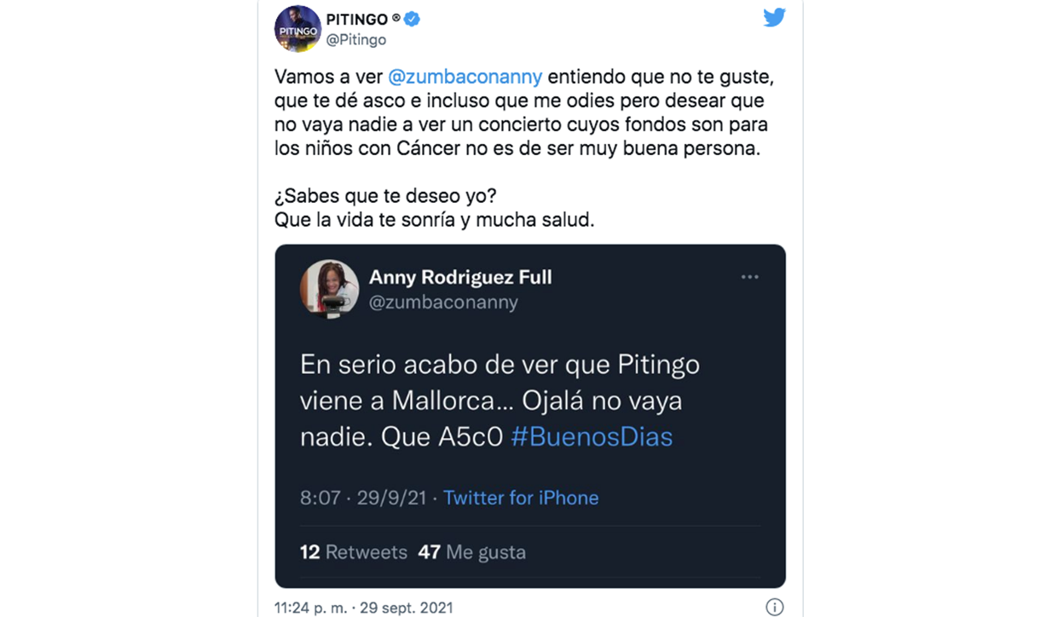The height and width of the screenshot is (617, 1057).
Task: Open the tweet info icon
Action: point(774,608)
